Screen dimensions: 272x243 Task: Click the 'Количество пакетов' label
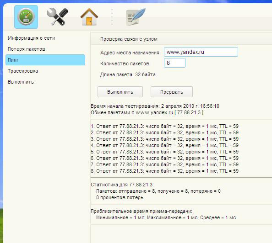pos(125,63)
